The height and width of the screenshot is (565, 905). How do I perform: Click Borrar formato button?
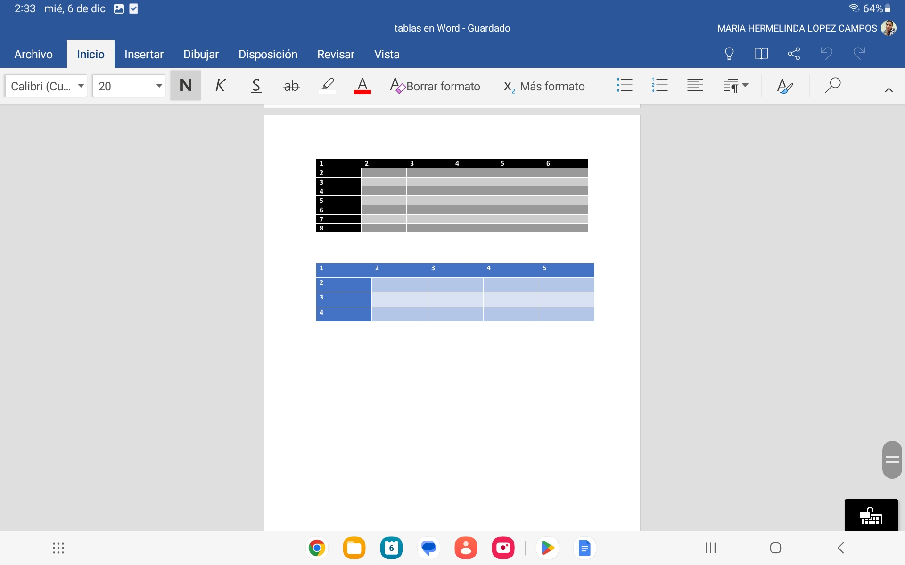coord(435,86)
